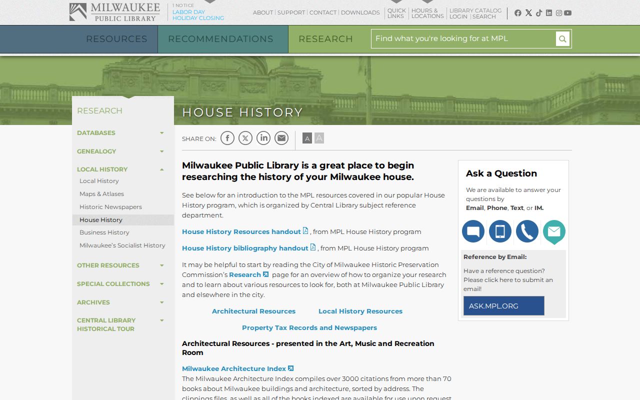
Task: Open the About header menu item
Action: click(x=263, y=12)
